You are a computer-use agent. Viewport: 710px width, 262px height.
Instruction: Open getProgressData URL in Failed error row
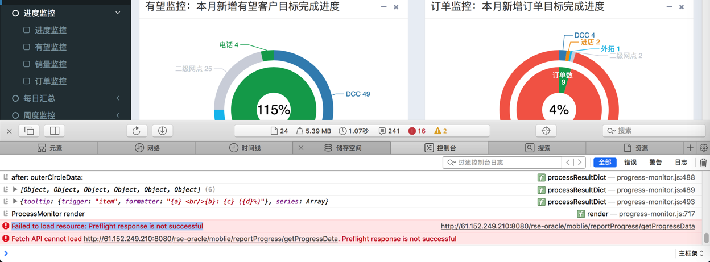pos(568,226)
